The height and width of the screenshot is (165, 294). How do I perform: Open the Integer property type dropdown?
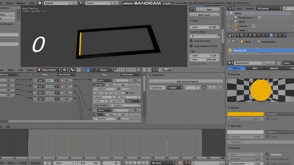pos(175,88)
